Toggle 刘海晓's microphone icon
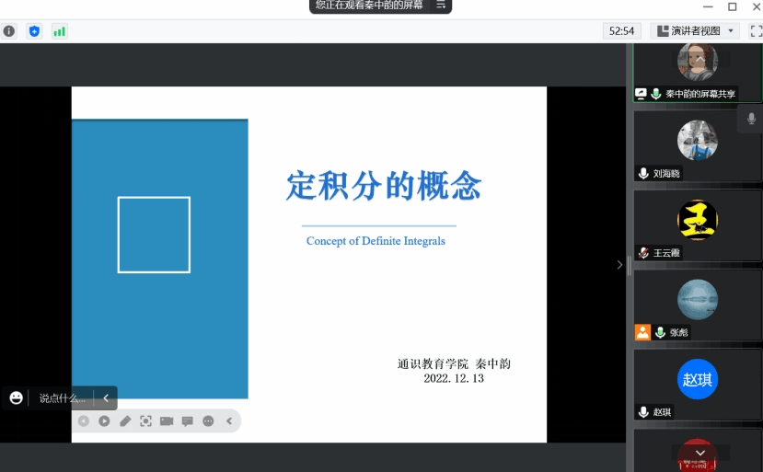The height and width of the screenshot is (472, 763). [643, 173]
